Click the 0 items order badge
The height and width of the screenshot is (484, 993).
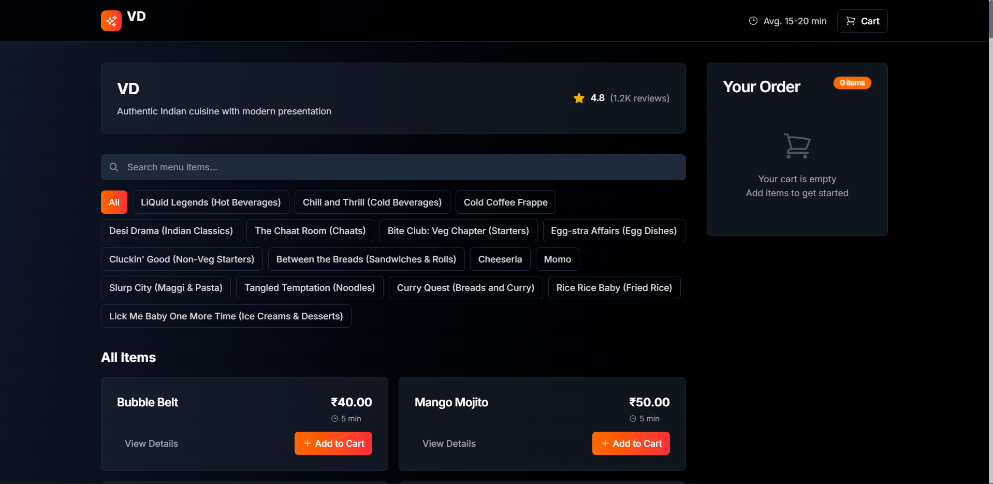[x=852, y=83]
